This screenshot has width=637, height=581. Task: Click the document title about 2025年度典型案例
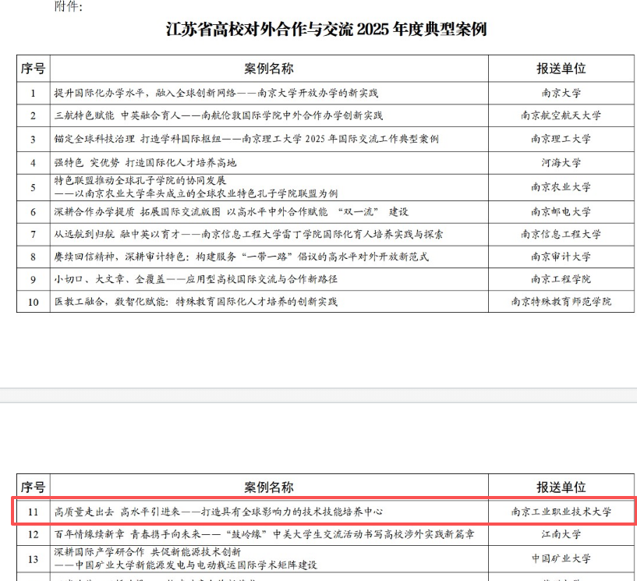[x=326, y=30]
